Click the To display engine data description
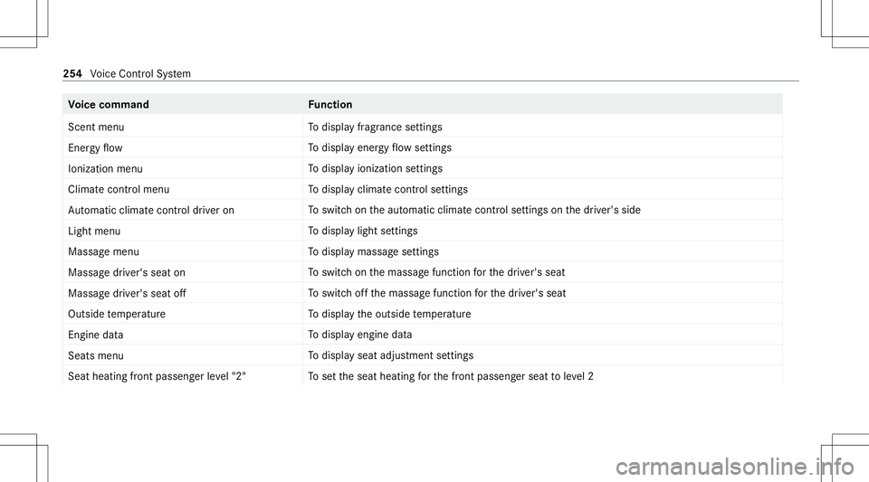Image resolution: width=869 pixels, height=482 pixels. coord(360,335)
